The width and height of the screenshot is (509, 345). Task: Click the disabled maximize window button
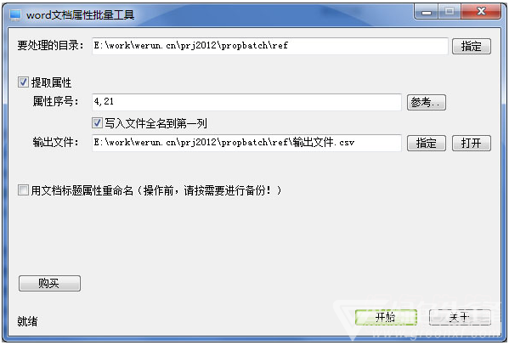tap(450, 12)
